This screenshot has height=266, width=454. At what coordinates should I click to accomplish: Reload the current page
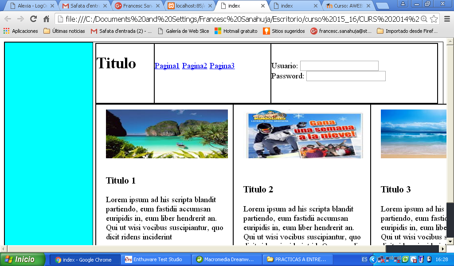click(34, 19)
